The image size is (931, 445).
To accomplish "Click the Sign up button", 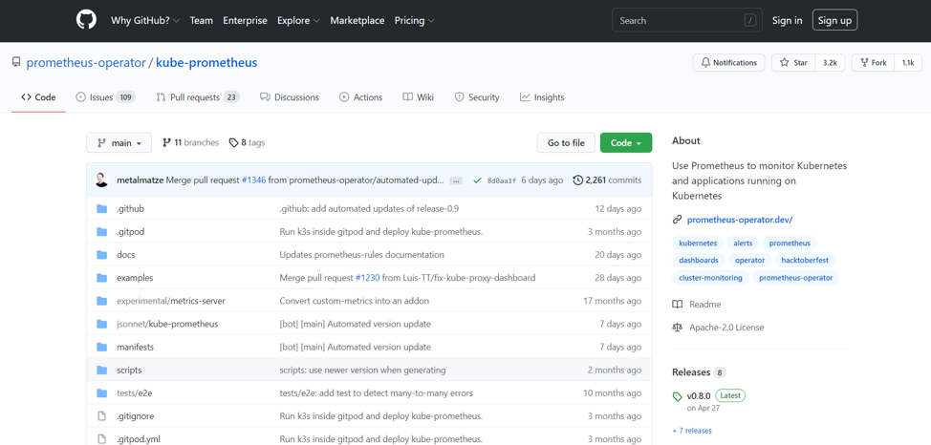I will [834, 20].
